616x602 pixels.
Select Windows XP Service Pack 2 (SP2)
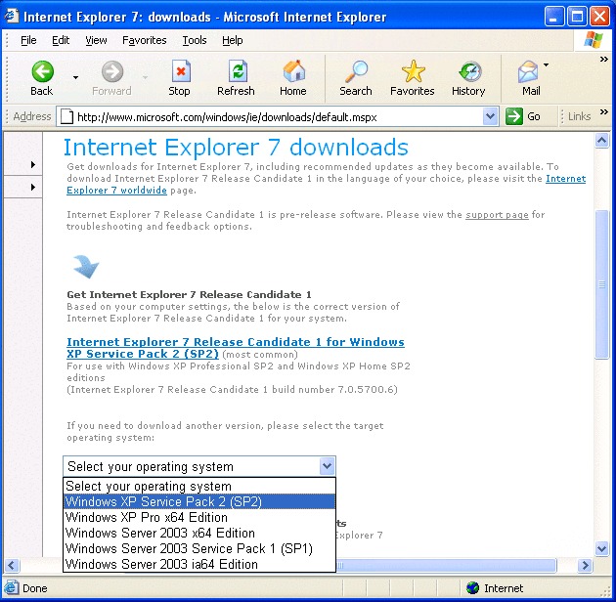199,502
